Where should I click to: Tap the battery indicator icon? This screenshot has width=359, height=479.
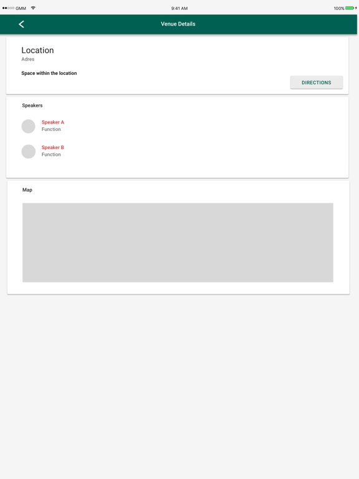pos(351,8)
